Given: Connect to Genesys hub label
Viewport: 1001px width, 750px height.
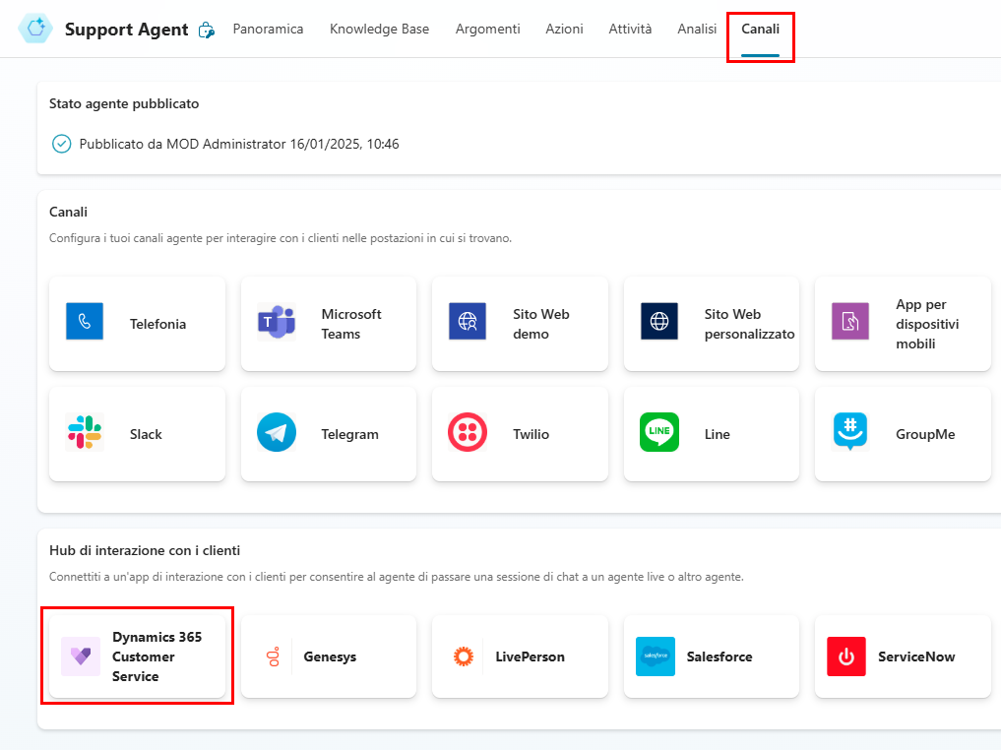Looking at the screenshot, I should click(x=330, y=656).
